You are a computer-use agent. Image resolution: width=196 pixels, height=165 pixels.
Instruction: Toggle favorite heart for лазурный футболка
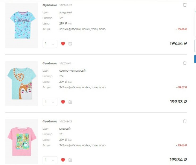click(63, 44)
